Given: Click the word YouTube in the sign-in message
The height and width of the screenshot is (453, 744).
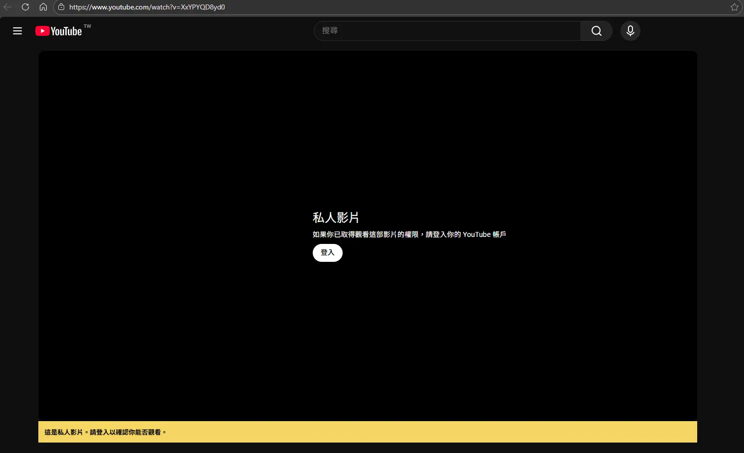Looking at the screenshot, I should (x=477, y=234).
